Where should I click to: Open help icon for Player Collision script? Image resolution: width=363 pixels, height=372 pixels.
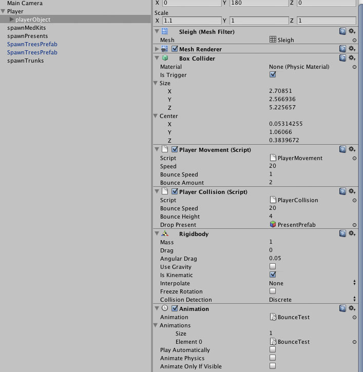(342, 191)
